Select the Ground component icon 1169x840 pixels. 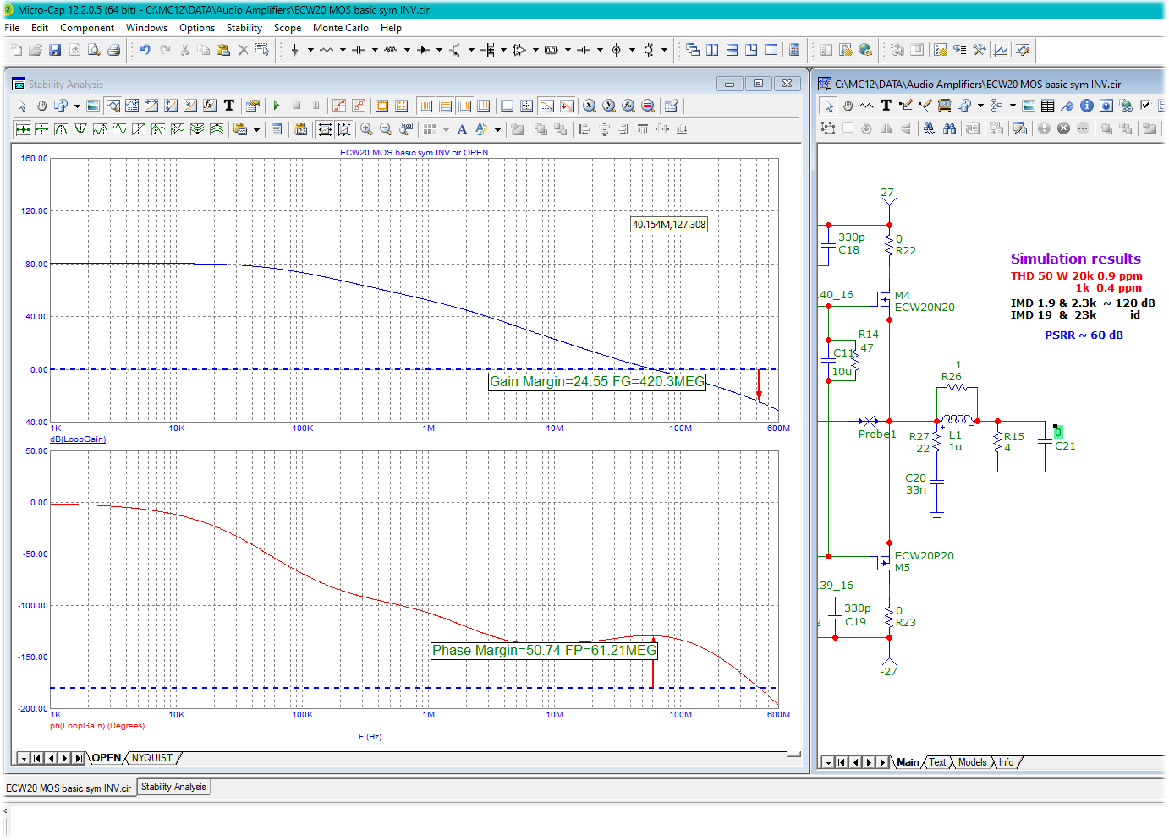point(294,50)
